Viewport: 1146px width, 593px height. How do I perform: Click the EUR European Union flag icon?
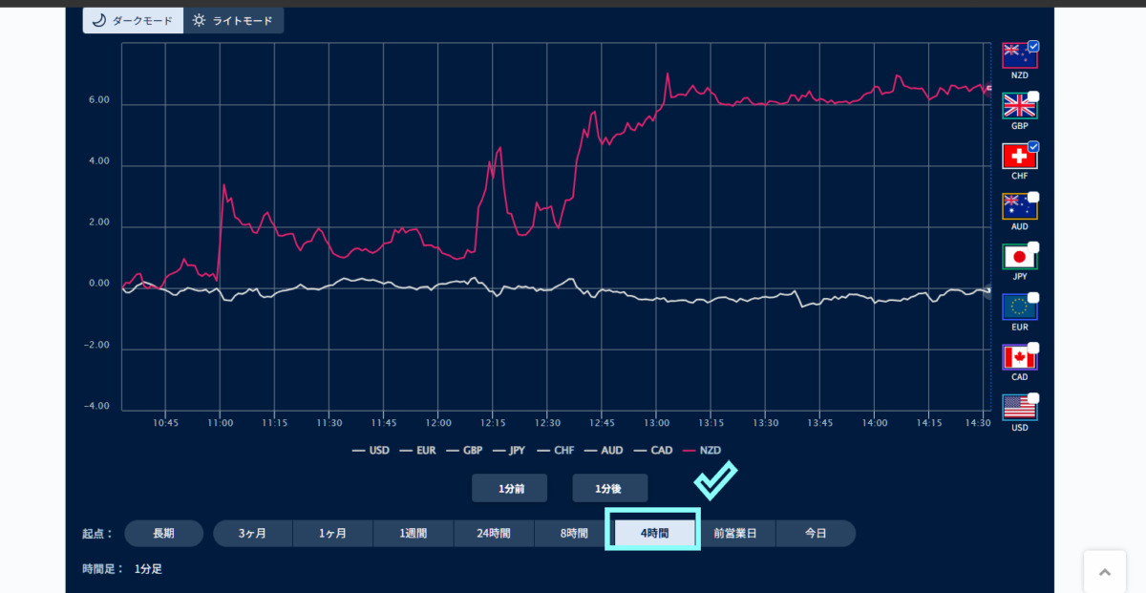(x=1017, y=307)
